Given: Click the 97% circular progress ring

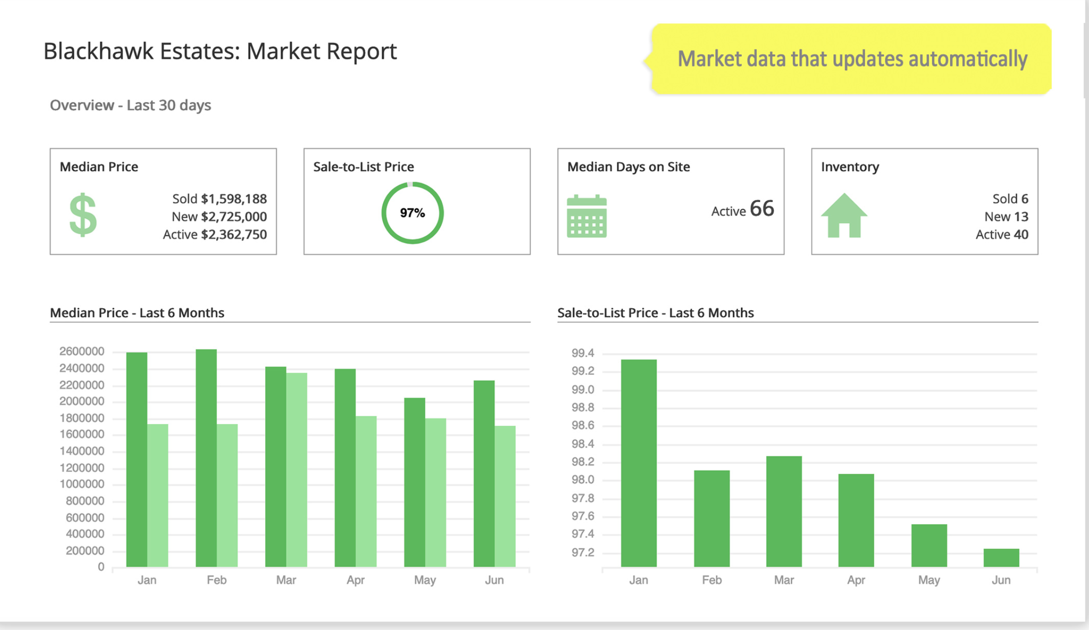Looking at the screenshot, I should (x=412, y=213).
